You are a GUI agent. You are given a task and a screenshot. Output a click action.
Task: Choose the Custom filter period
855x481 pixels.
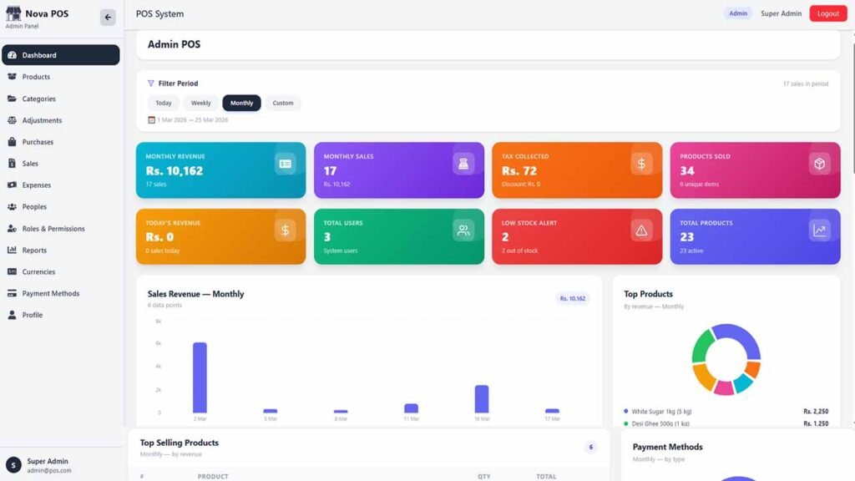pyautogui.click(x=283, y=104)
